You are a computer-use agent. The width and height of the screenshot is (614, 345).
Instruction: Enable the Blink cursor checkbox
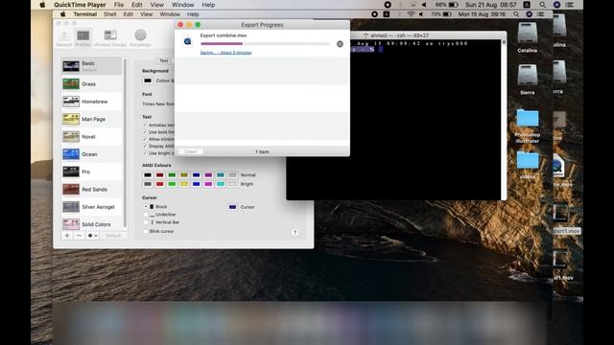[145, 231]
